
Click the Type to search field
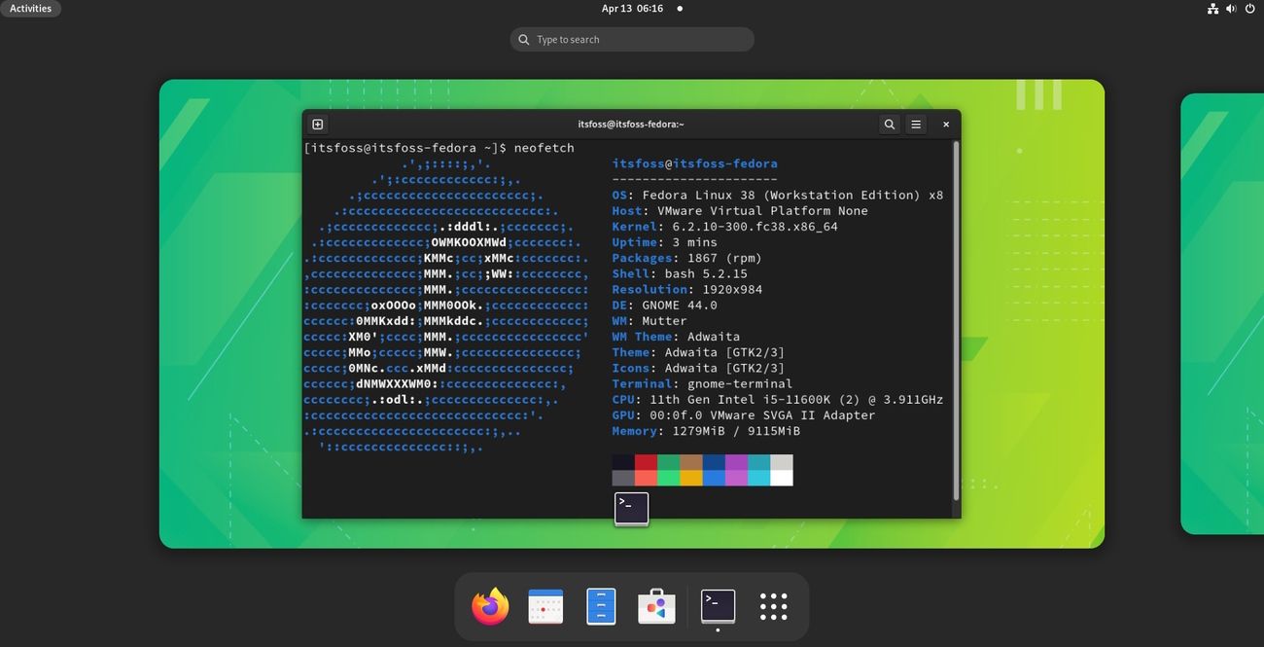point(631,39)
